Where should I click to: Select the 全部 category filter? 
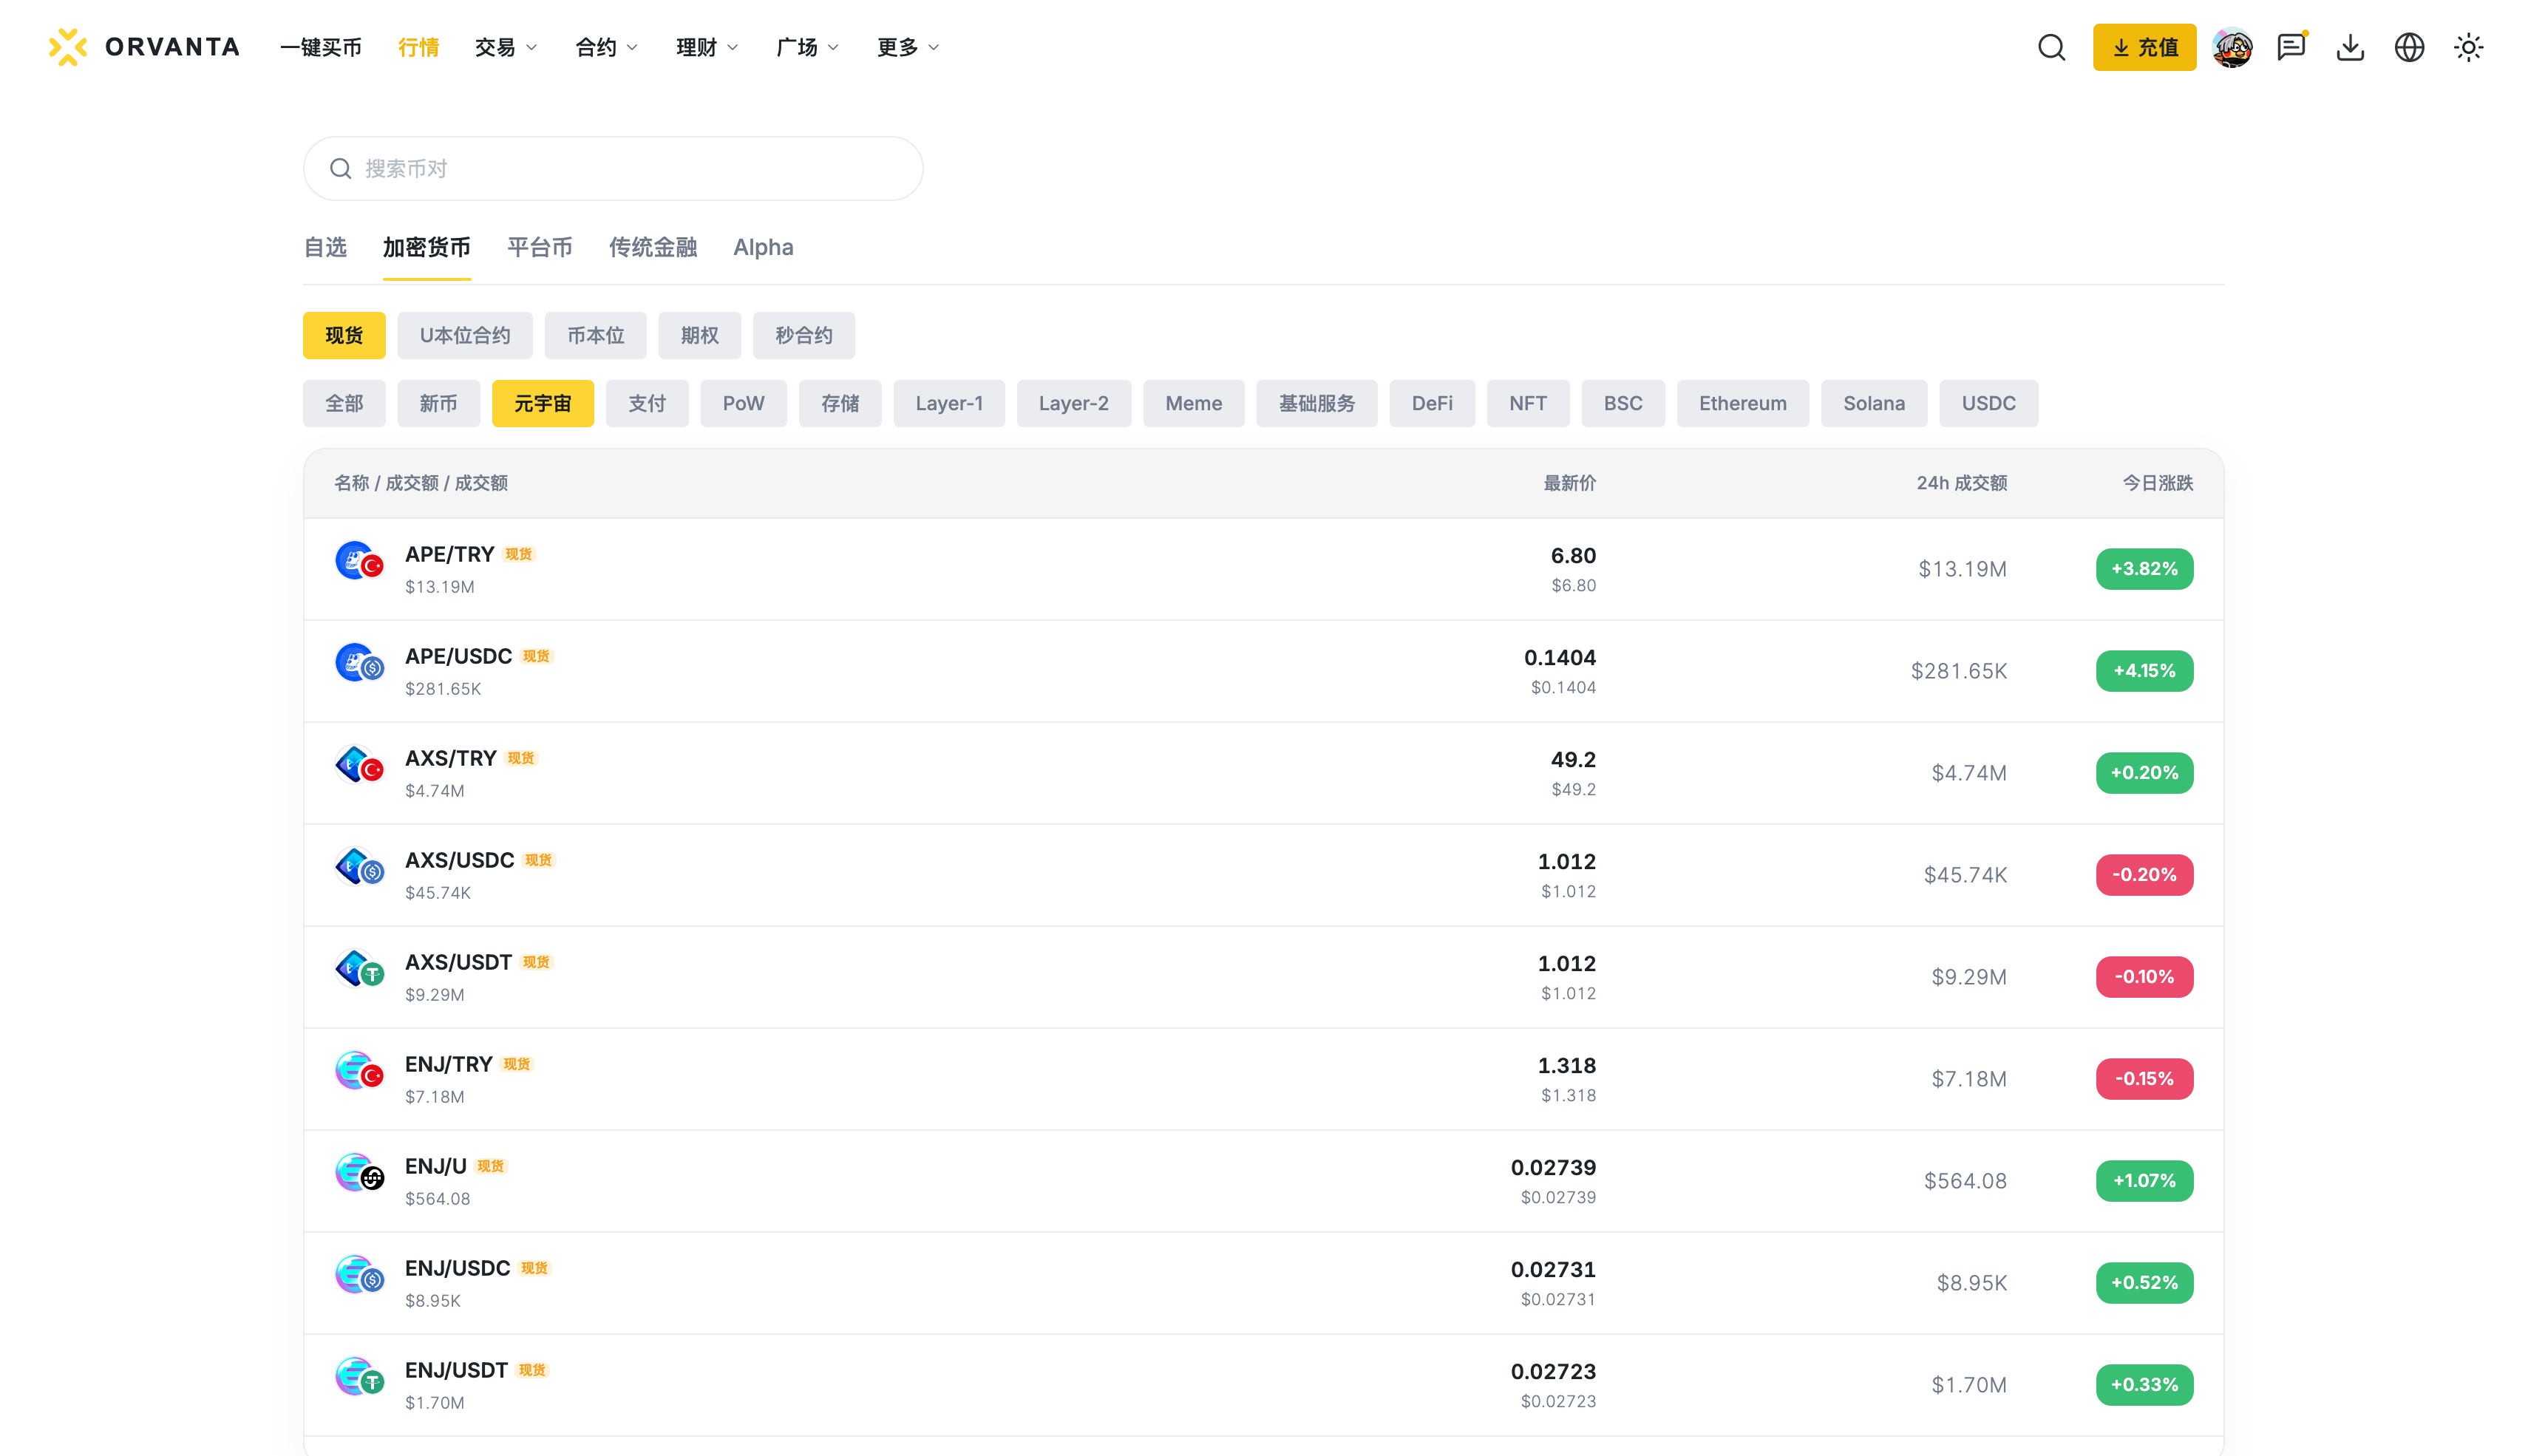tap(344, 403)
